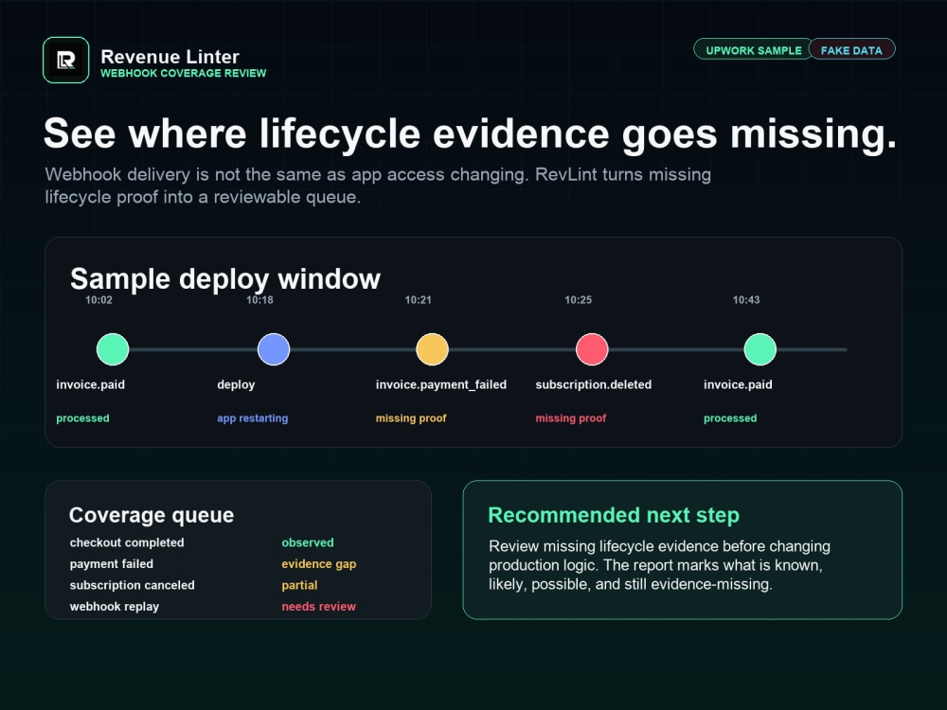Click the webhook delivery description paragraph
The width and height of the screenshot is (947, 710).
pos(378,186)
